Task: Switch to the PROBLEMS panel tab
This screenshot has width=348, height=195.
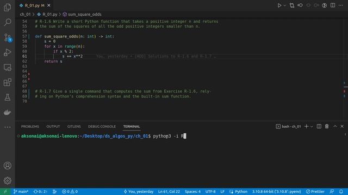Action: 30,126
